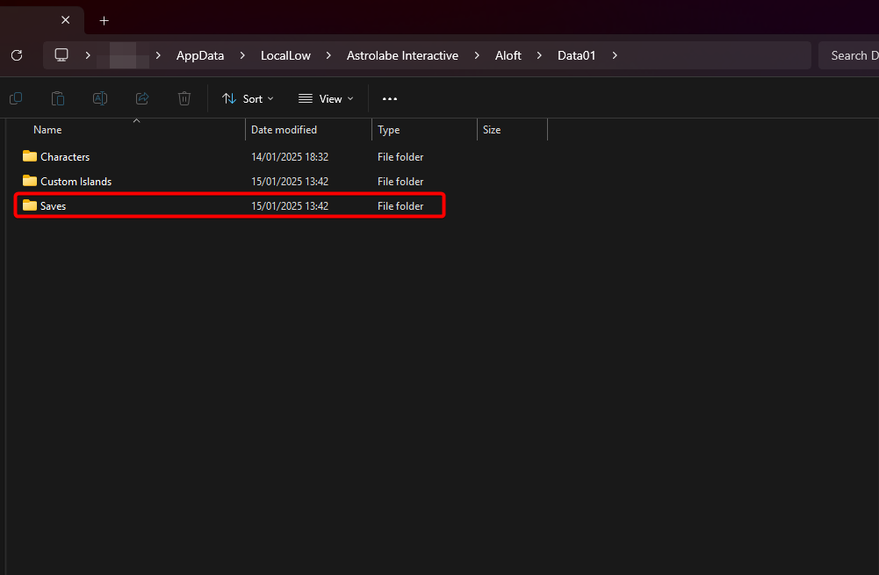Viewport: 879px width, 575px height.
Task: Open the Sort dropdown
Action: [x=247, y=98]
